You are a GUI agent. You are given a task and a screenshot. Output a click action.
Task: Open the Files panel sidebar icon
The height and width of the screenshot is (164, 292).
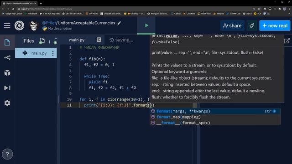(x=7, y=42)
